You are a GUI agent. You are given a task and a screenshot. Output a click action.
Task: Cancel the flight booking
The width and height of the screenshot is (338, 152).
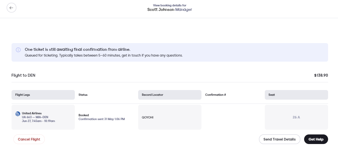tap(29, 139)
